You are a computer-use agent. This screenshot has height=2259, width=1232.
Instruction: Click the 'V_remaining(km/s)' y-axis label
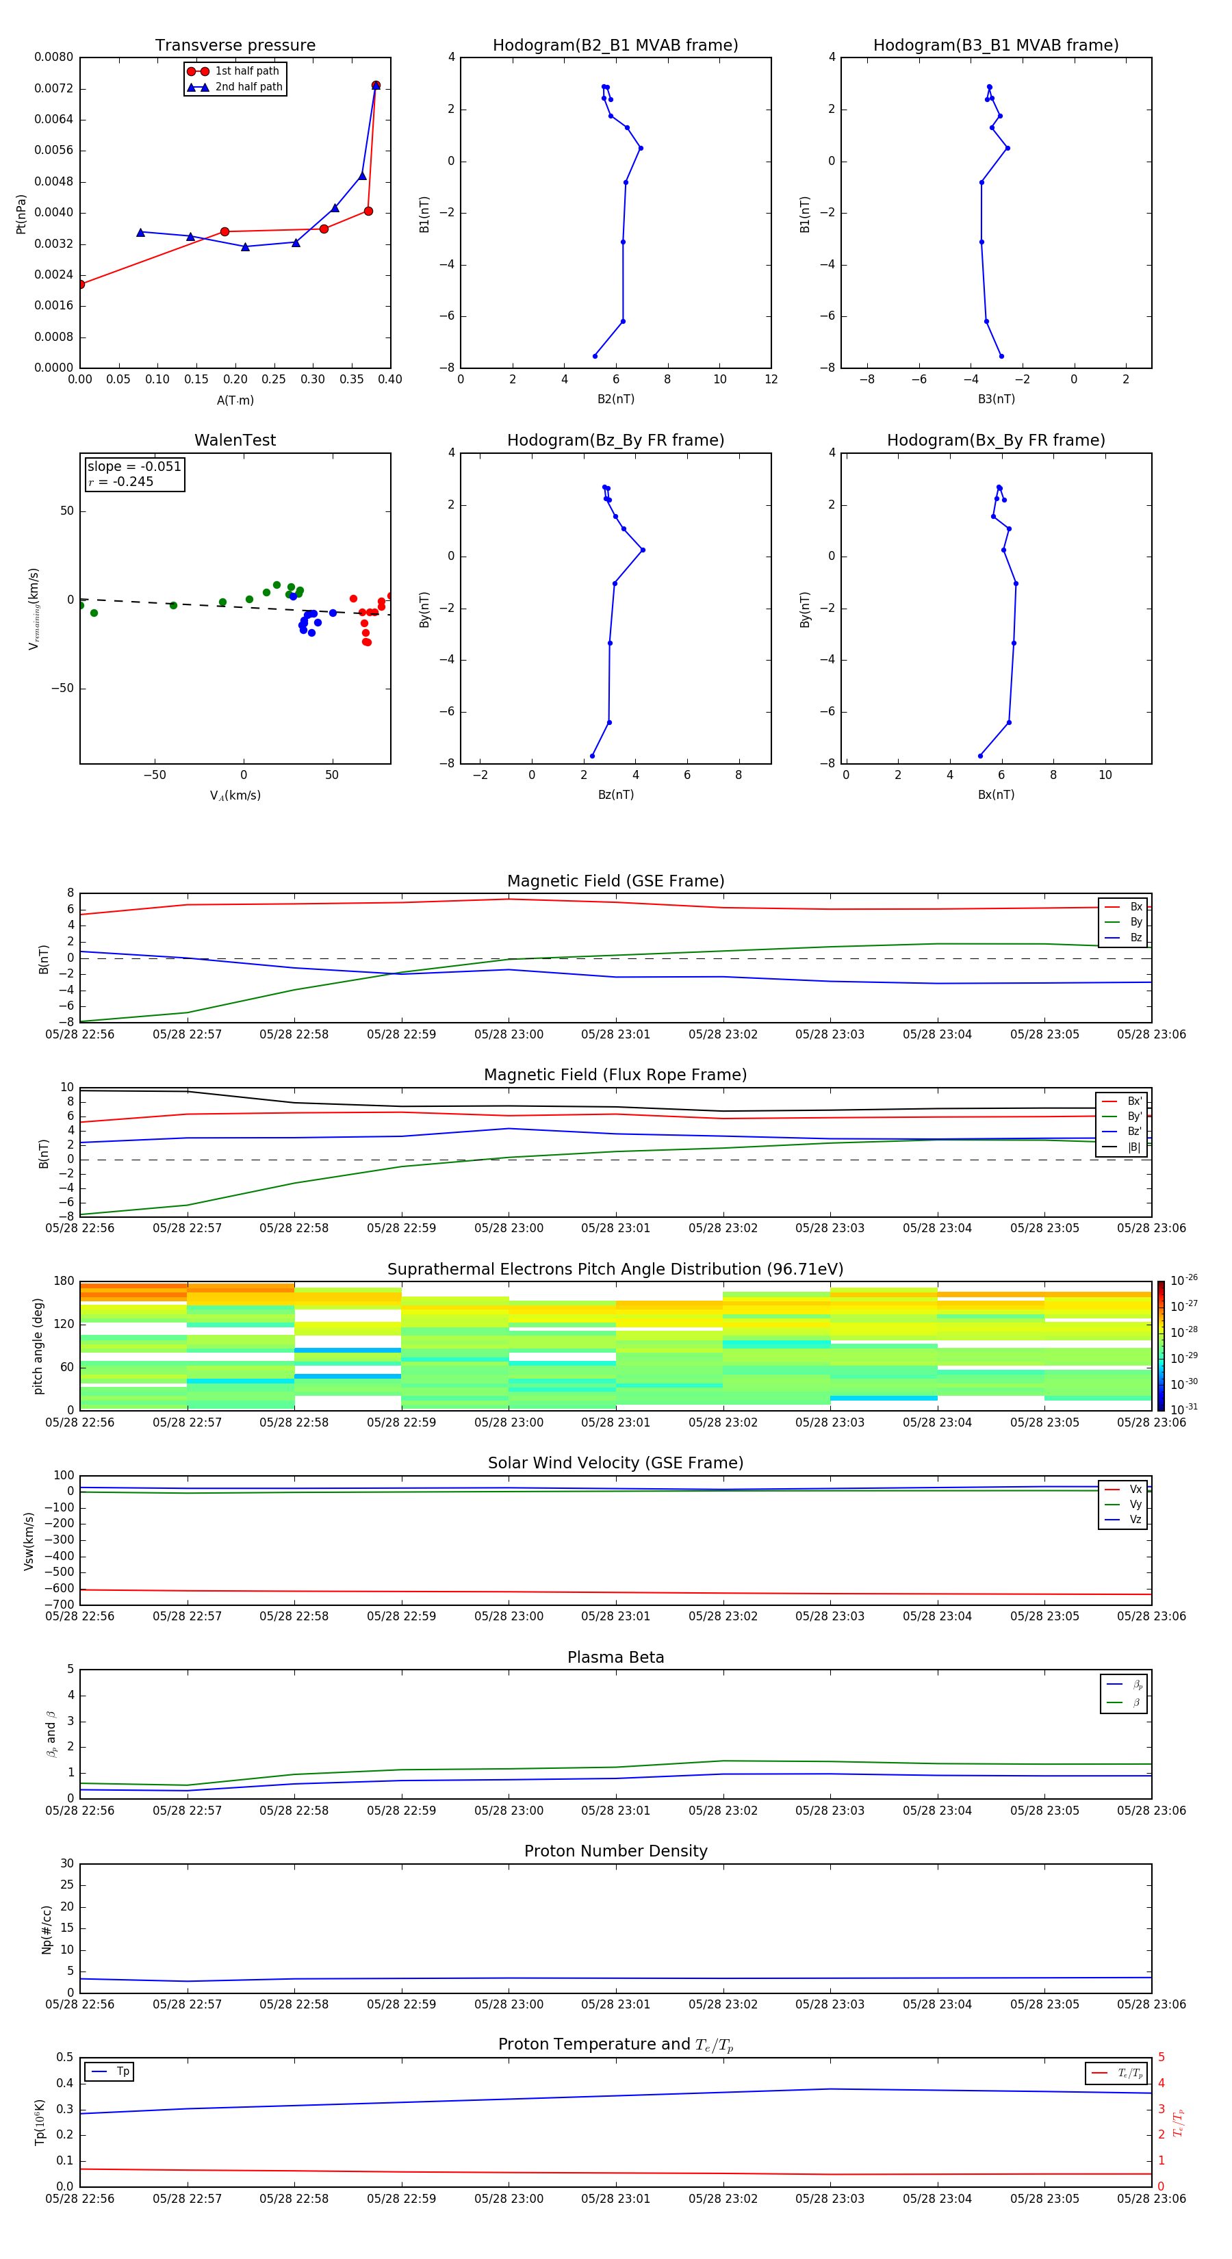click(34, 609)
